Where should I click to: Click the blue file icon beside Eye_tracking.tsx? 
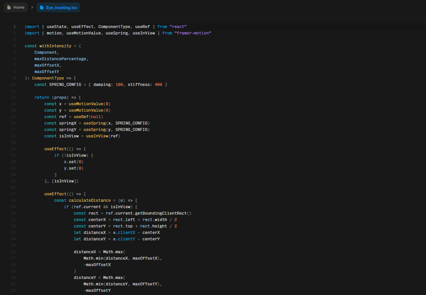42,7
